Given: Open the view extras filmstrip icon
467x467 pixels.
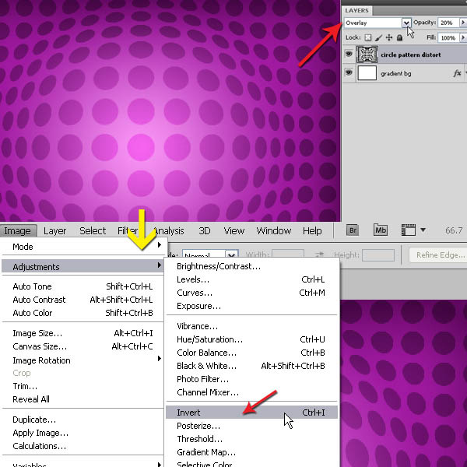Looking at the screenshot, I should (409, 230).
